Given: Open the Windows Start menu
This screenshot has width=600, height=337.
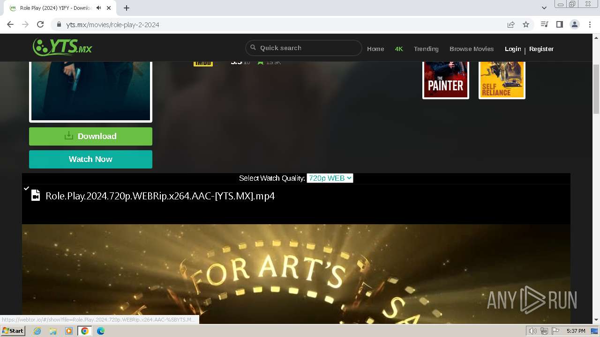Looking at the screenshot, I should 13,331.
